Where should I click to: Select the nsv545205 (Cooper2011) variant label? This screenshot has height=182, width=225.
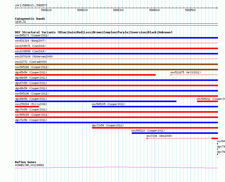(108, 104)
